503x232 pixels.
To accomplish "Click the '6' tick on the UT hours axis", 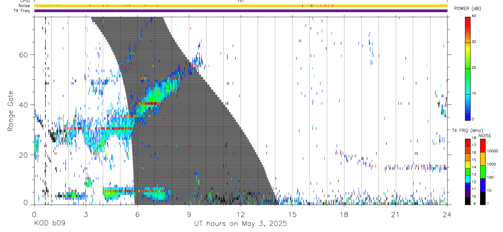I will coord(137,214).
